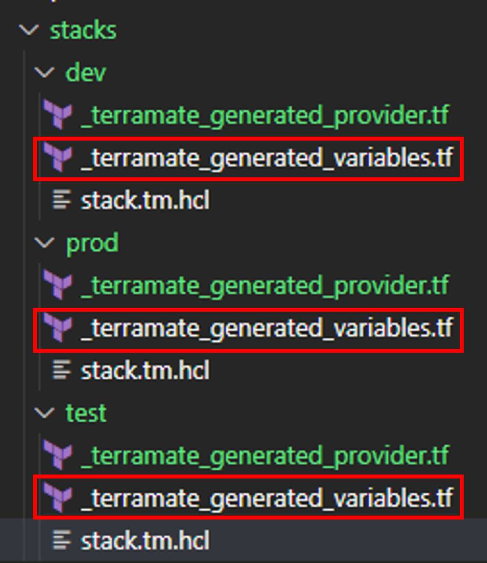This screenshot has width=487, height=563.
Task: Click the Terraform icon beside prod's generated provider file
Action: coord(58,284)
